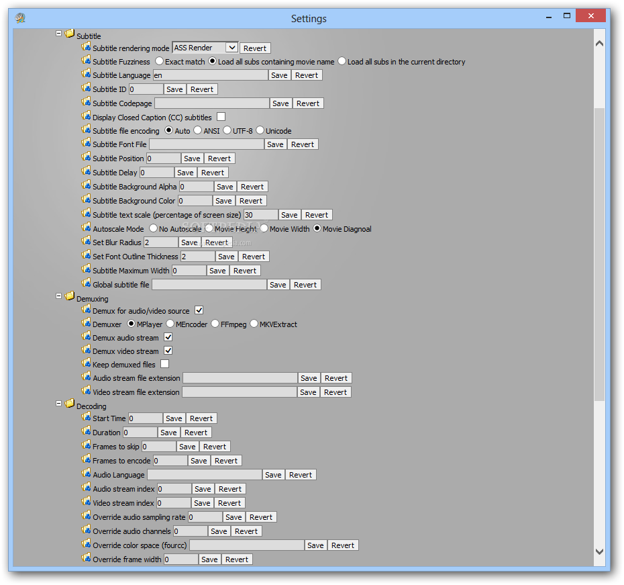Click the icon beside Subtitle Position
The width and height of the screenshot is (624, 585).
[86, 157]
